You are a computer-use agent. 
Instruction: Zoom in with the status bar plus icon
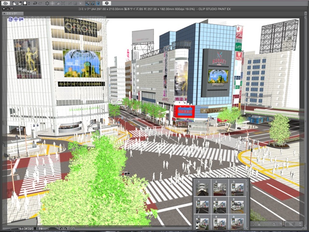click(x=30, y=229)
